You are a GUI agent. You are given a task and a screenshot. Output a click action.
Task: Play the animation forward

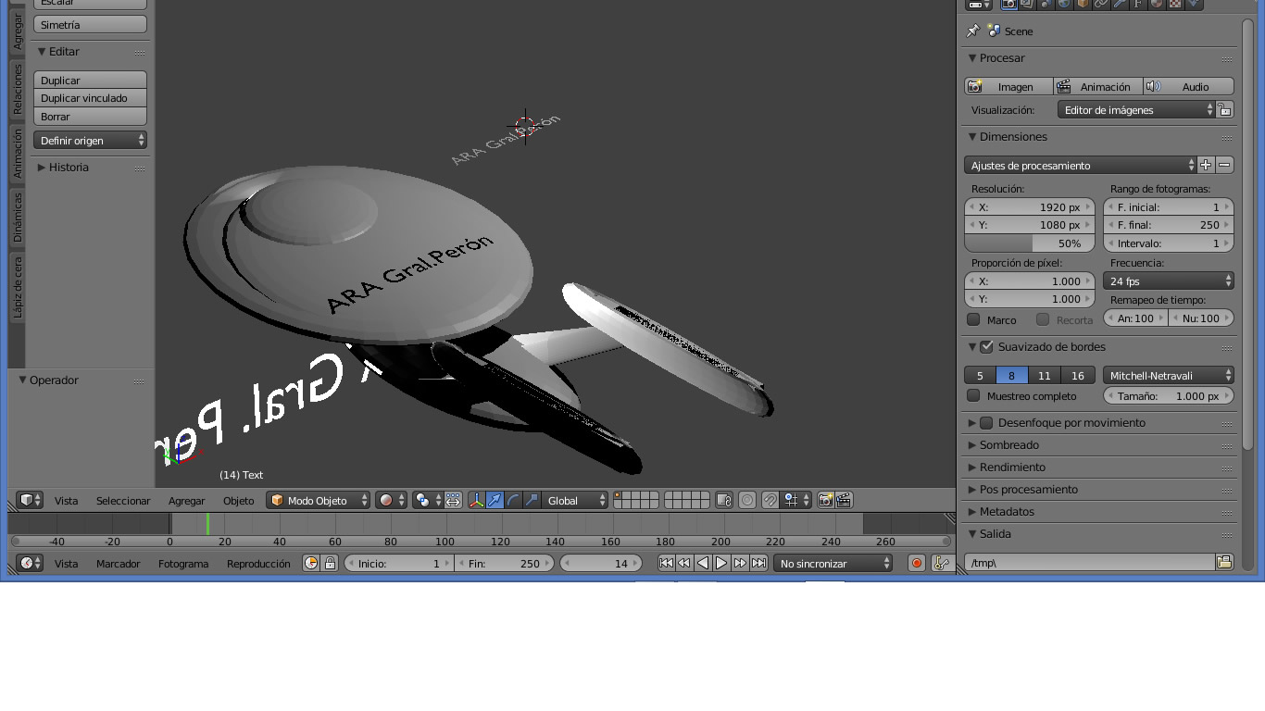[721, 563]
